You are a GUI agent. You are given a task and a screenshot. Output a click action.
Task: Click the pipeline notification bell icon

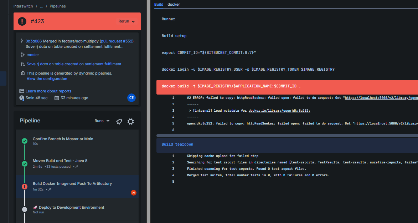pos(119,121)
